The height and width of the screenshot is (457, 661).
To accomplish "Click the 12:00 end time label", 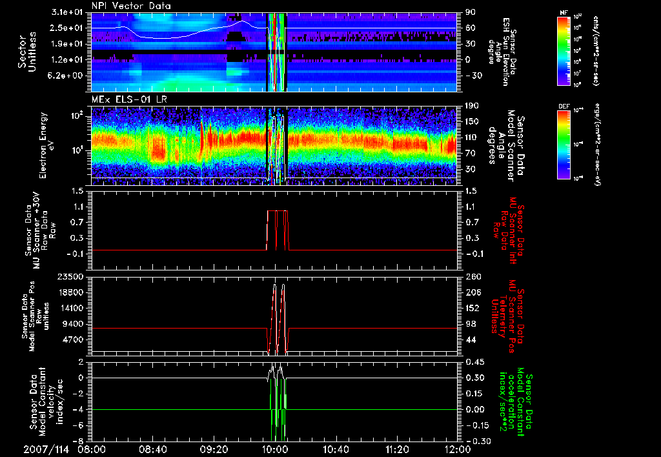I will click(457, 449).
